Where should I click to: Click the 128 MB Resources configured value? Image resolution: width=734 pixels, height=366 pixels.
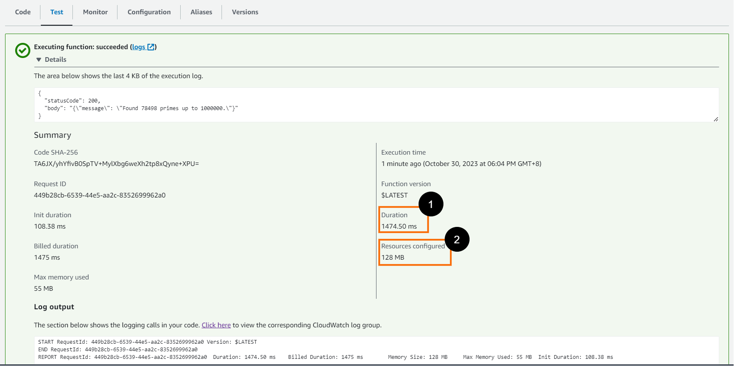pyautogui.click(x=393, y=258)
